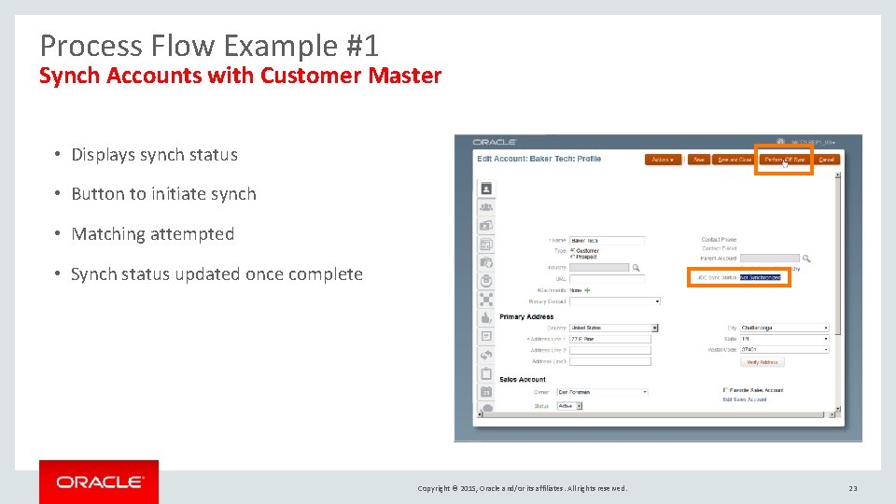
Task: Click the Address Line 2 field
Action: (610, 350)
